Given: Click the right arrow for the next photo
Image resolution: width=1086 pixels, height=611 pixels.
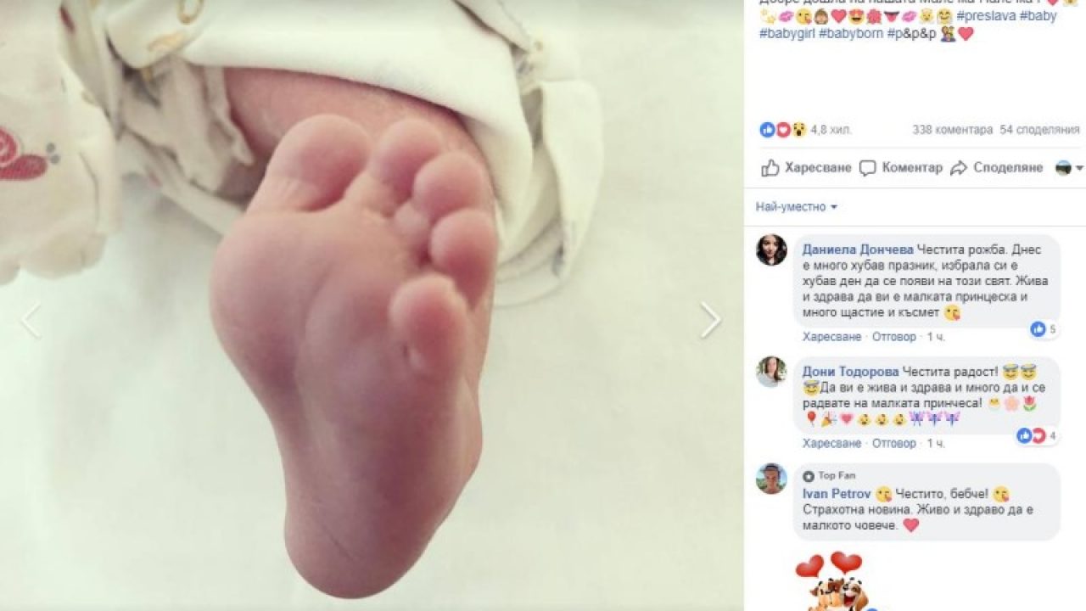Looking at the screenshot, I should [710, 321].
